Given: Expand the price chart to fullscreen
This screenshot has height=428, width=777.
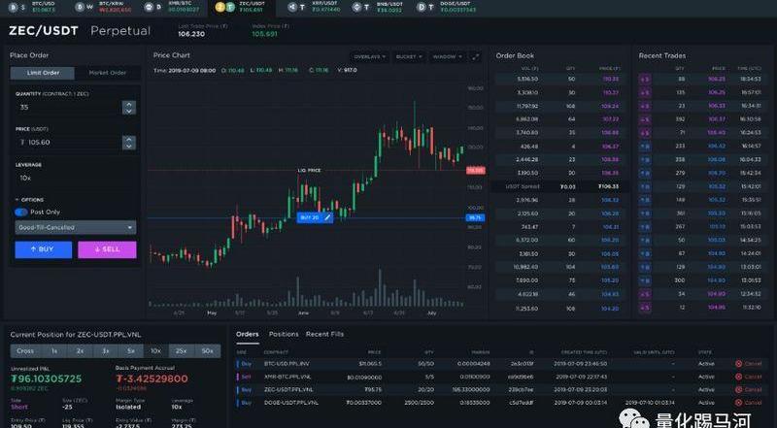Looking at the screenshot, I should click(x=476, y=56).
